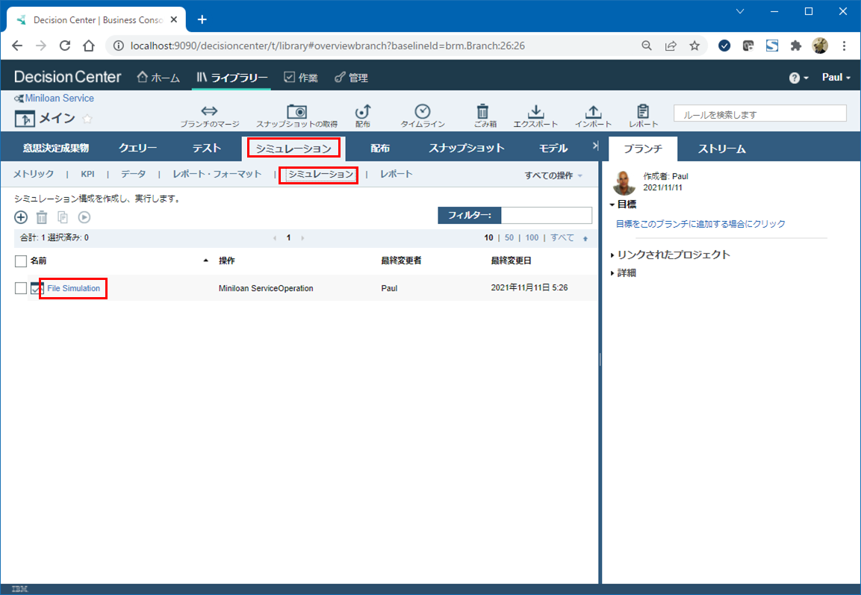Open a new browser tab
The width and height of the screenshot is (861, 595).
tap(202, 19)
